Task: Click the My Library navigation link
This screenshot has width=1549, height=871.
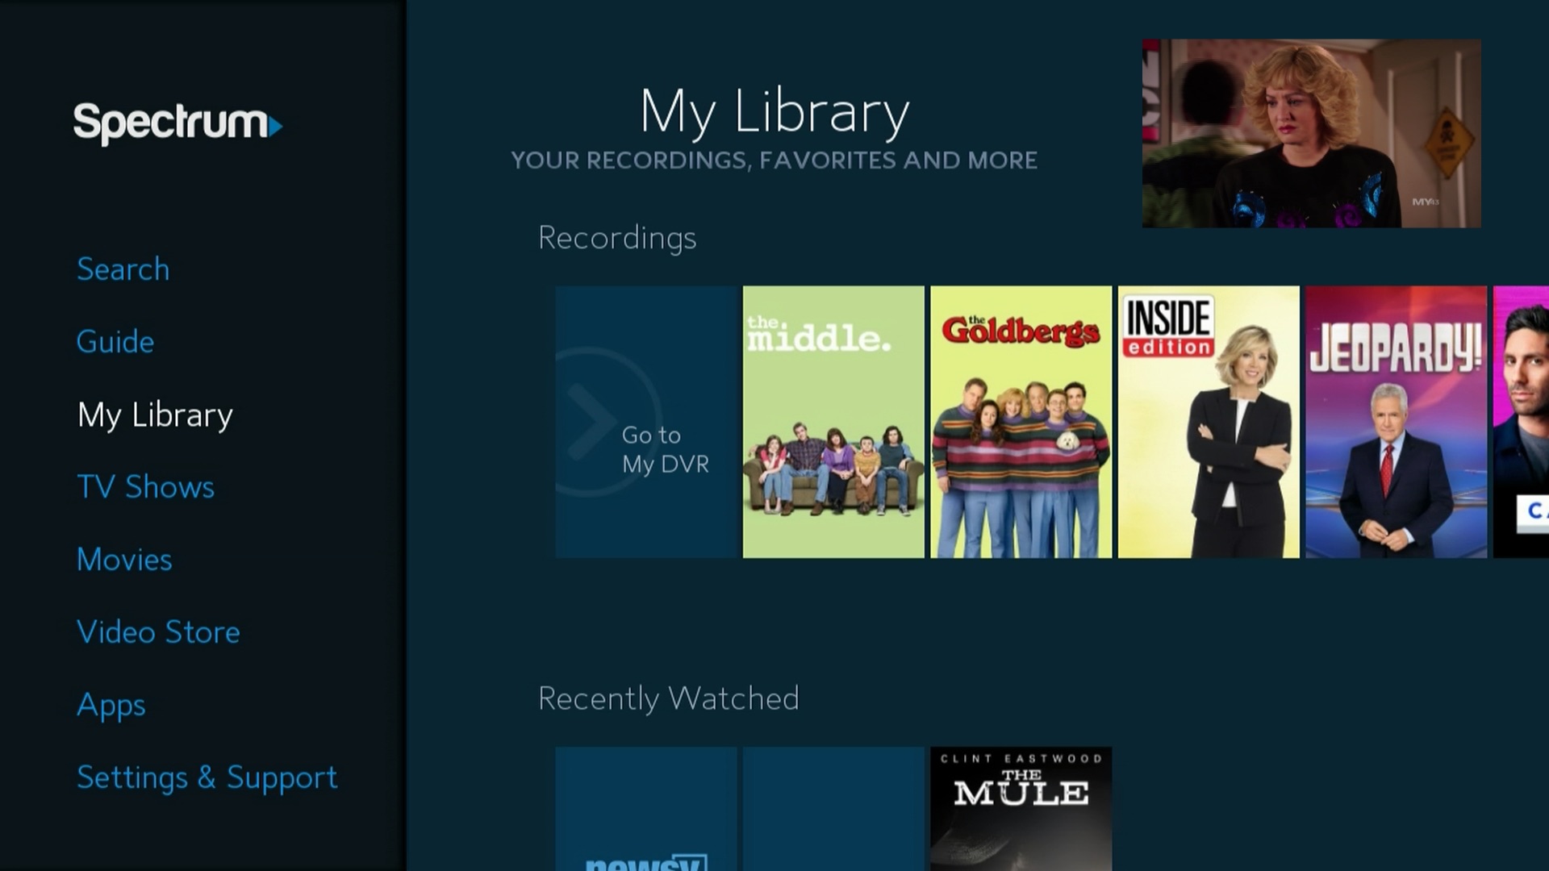Action: [154, 414]
